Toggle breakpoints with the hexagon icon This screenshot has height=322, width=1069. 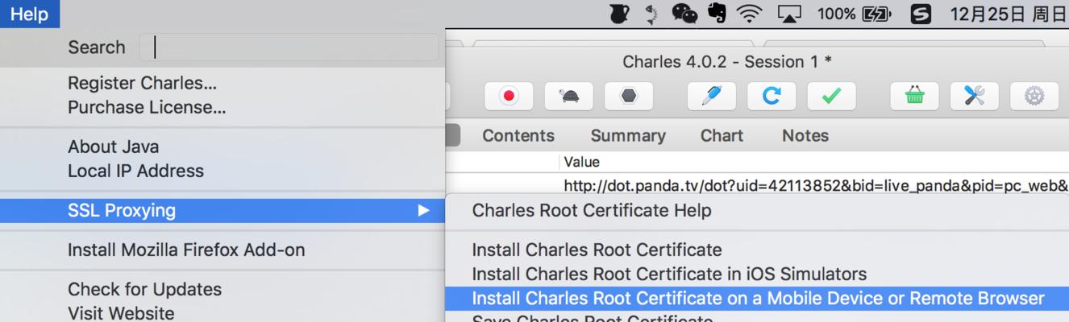[x=630, y=97]
